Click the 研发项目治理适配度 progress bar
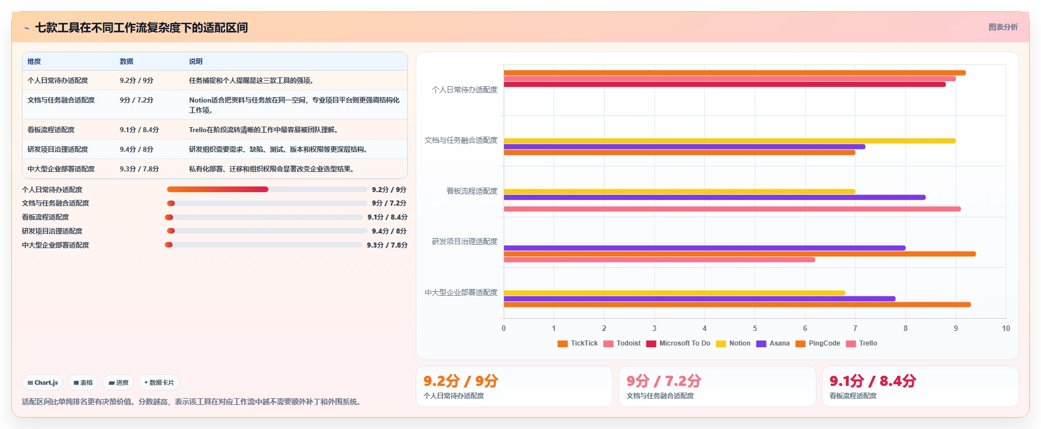The image size is (1041, 429). (x=267, y=231)
